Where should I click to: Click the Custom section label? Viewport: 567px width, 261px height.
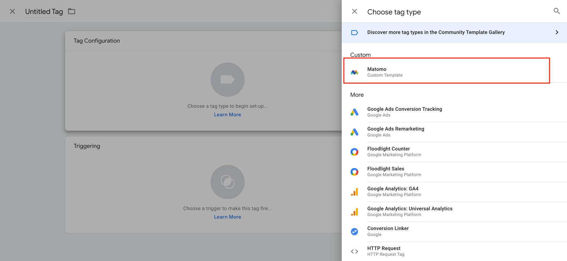(x=360, y=55)
